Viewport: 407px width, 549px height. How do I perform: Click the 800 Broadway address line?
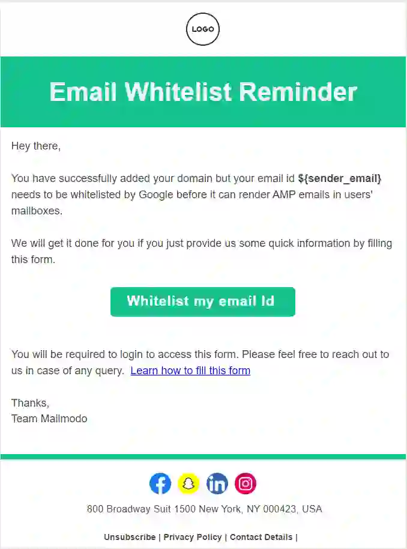pos(203,509)
